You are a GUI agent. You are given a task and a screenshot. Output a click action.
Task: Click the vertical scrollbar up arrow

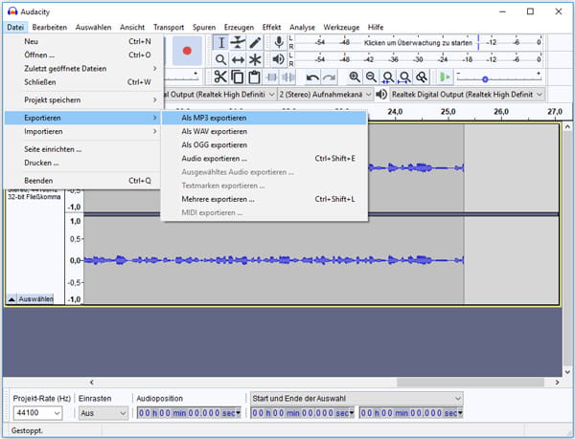pos(567,127)
